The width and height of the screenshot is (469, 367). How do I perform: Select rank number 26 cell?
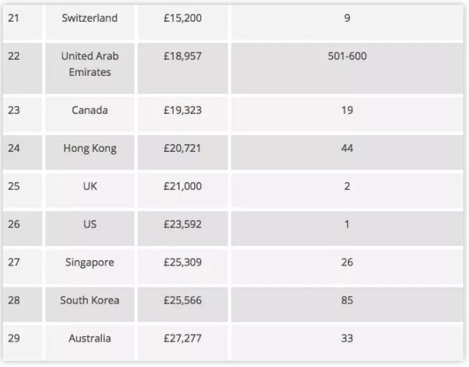click(23, 228)
